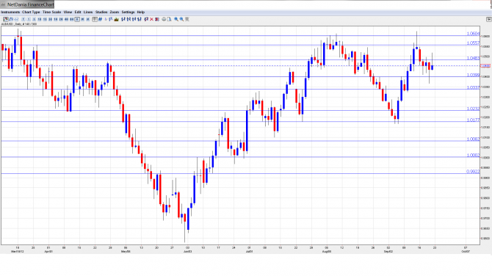The image size is (492, 276).
Task: Click the zoom in magnifier icon
Action: point(176,19)
